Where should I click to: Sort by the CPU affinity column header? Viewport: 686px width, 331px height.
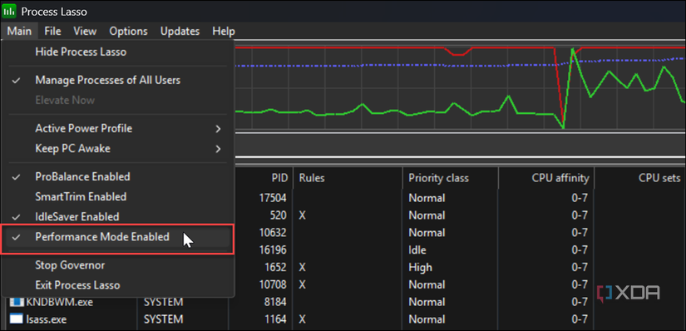click(546, 178)
